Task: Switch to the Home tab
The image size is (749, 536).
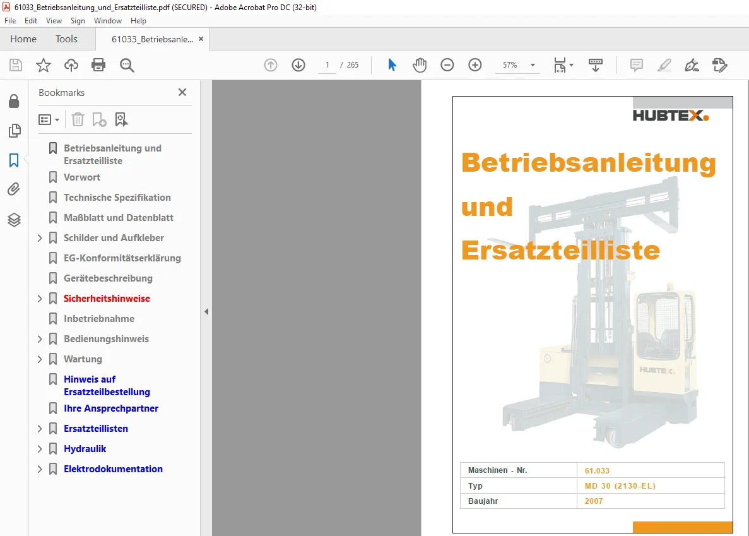Action: click(23, 39)
